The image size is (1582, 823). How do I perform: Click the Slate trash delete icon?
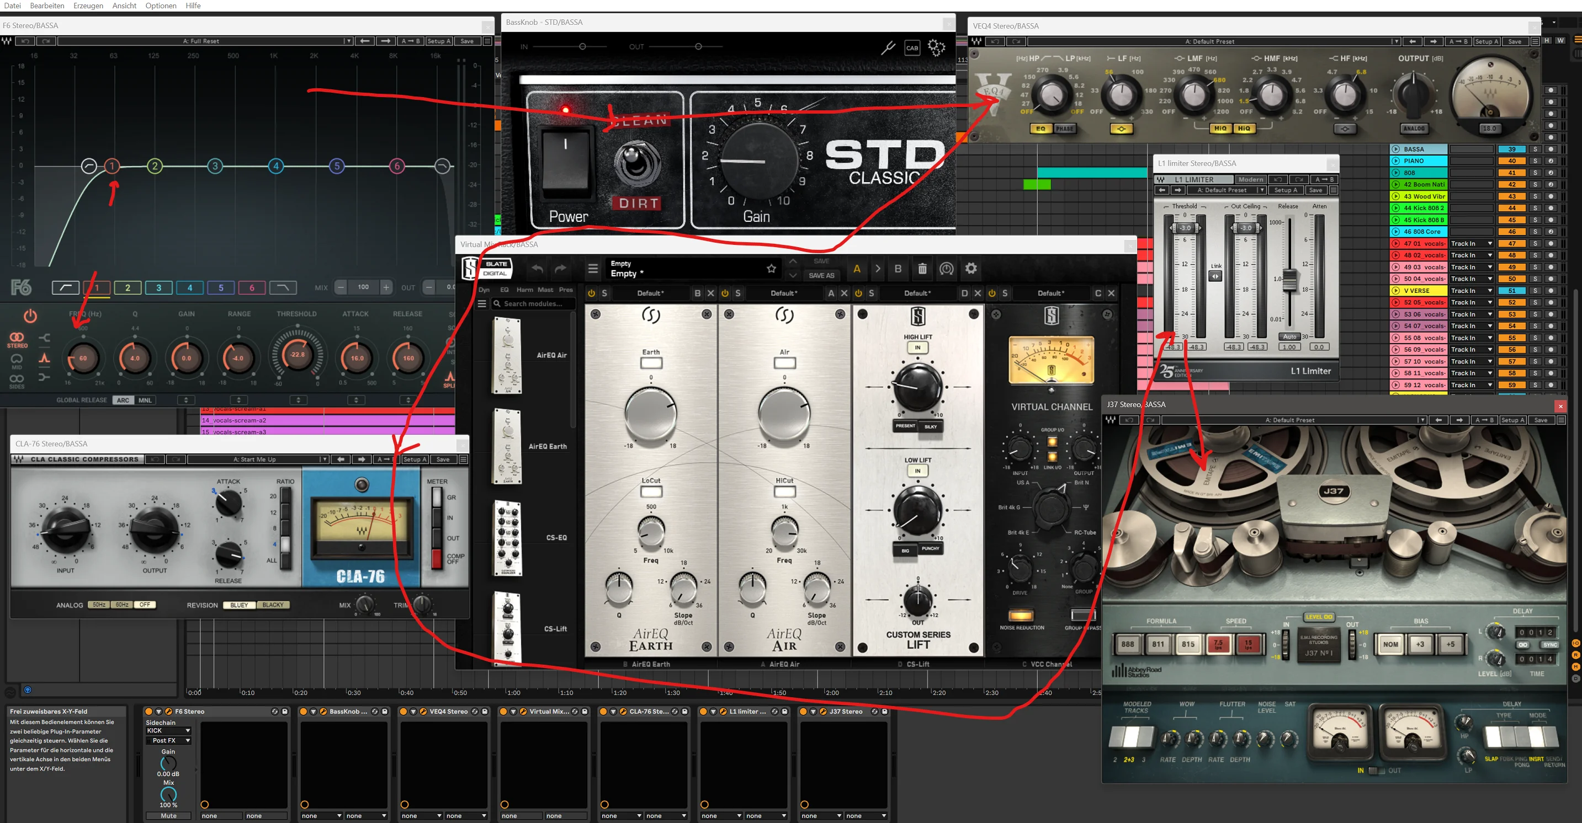coord(922,268)
